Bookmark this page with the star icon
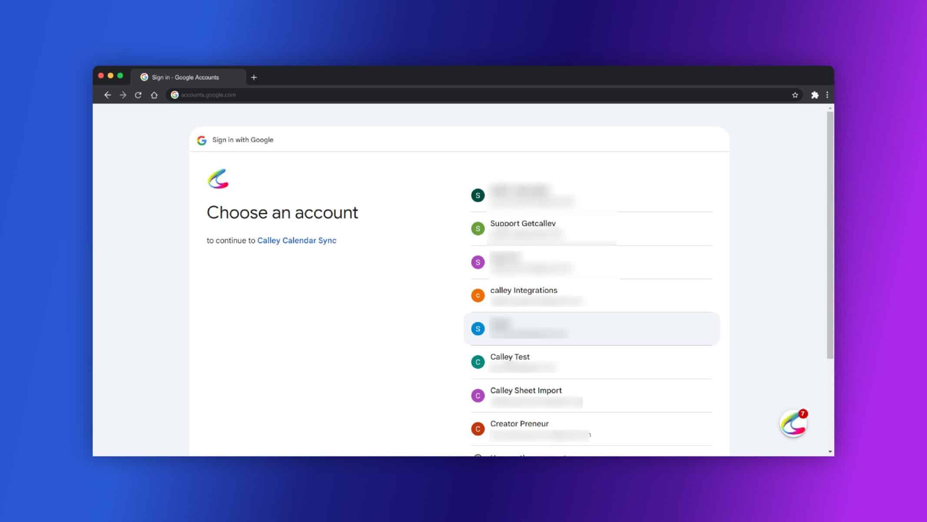 (795, 95)
